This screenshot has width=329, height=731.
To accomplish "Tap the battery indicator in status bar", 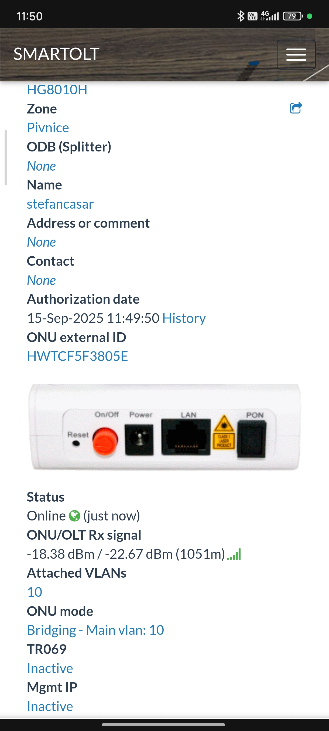I will tap(293, 16).
